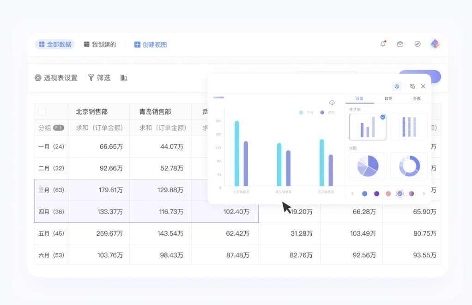Image resolution: width=472 pixels, height=305 pixels.
Task: Choose the donut chart thumbnail
Action: [409, 166]
